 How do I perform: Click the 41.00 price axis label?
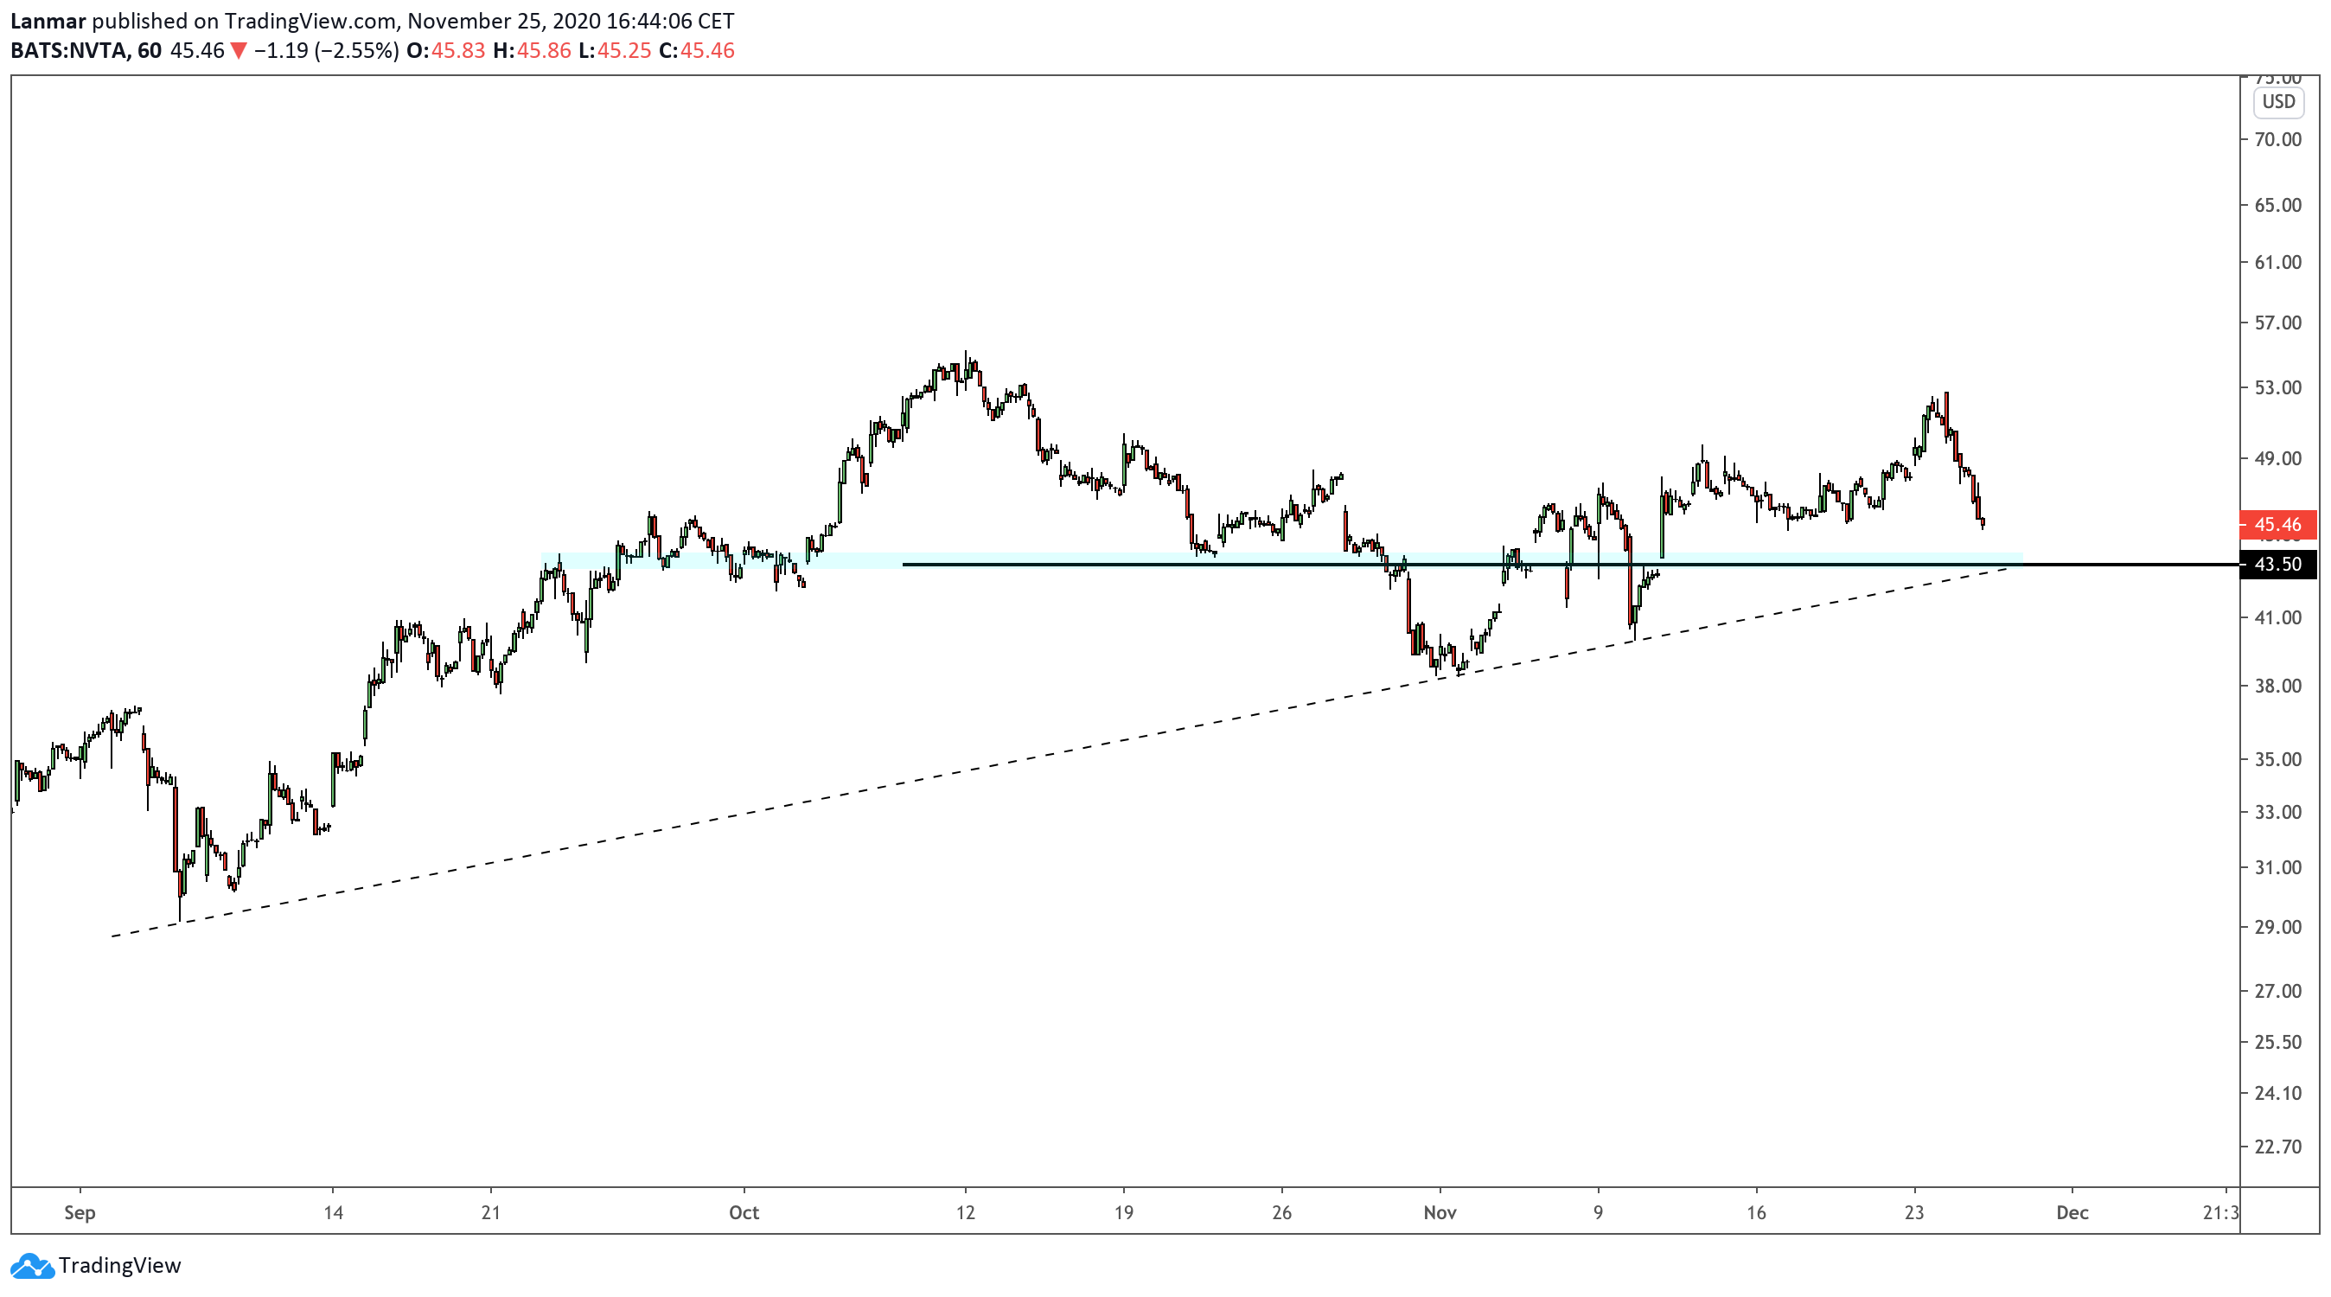coord(2277,617)
